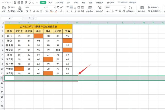Click the Save icon in quick access toolbar
This screenshot has width=165, height=110.
click(x=15, y=2)
